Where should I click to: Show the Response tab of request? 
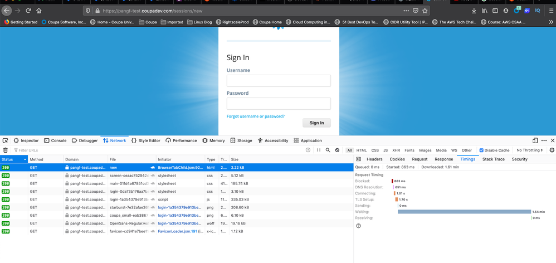443,159
